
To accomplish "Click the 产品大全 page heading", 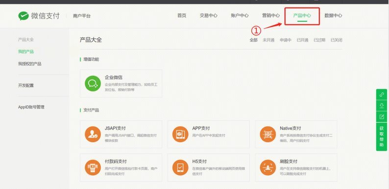I will [x=91, y=40].
